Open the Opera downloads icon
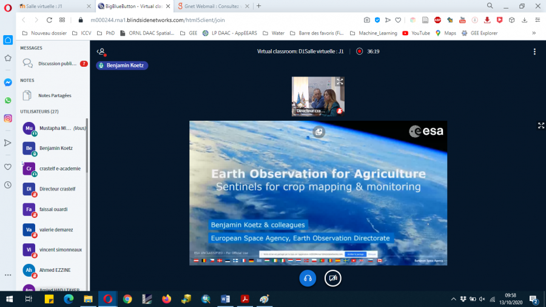 [524, 20]
